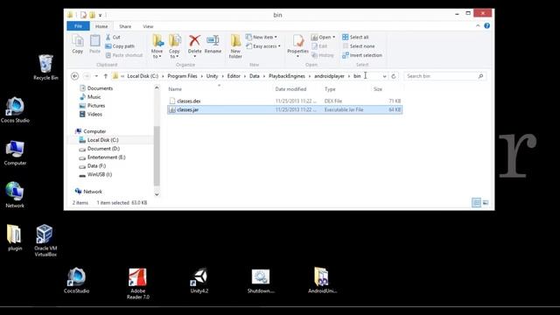Open the Copy to folder menu
The height and width of the screenshot is (315, 560).
click(x=174, y=46)
